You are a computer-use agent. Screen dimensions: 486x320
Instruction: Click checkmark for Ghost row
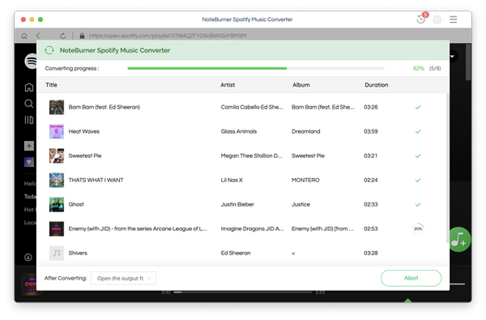418,204
